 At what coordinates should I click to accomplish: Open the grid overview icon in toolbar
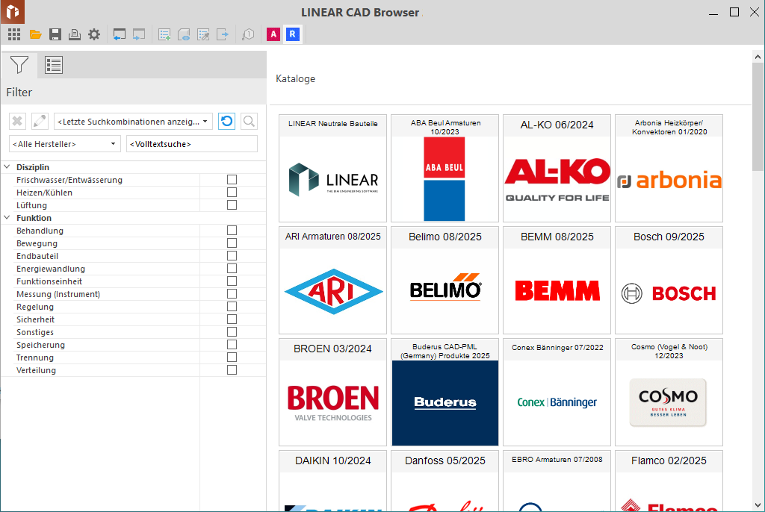[x=14, y=34]
